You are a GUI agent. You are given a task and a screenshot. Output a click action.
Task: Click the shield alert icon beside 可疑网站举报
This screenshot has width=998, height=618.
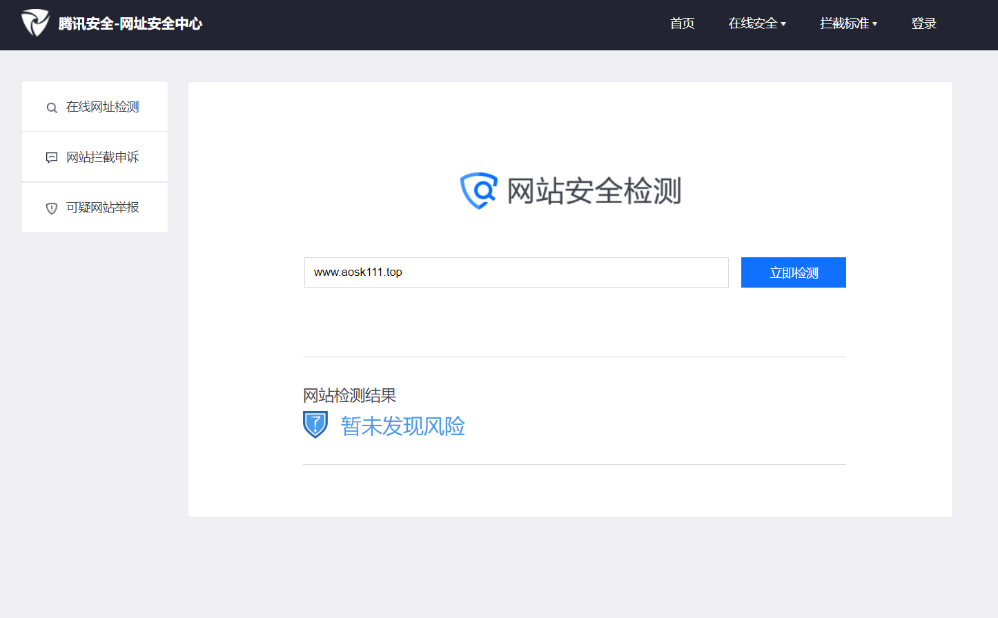pyautogui.click(x=52, y=208)
